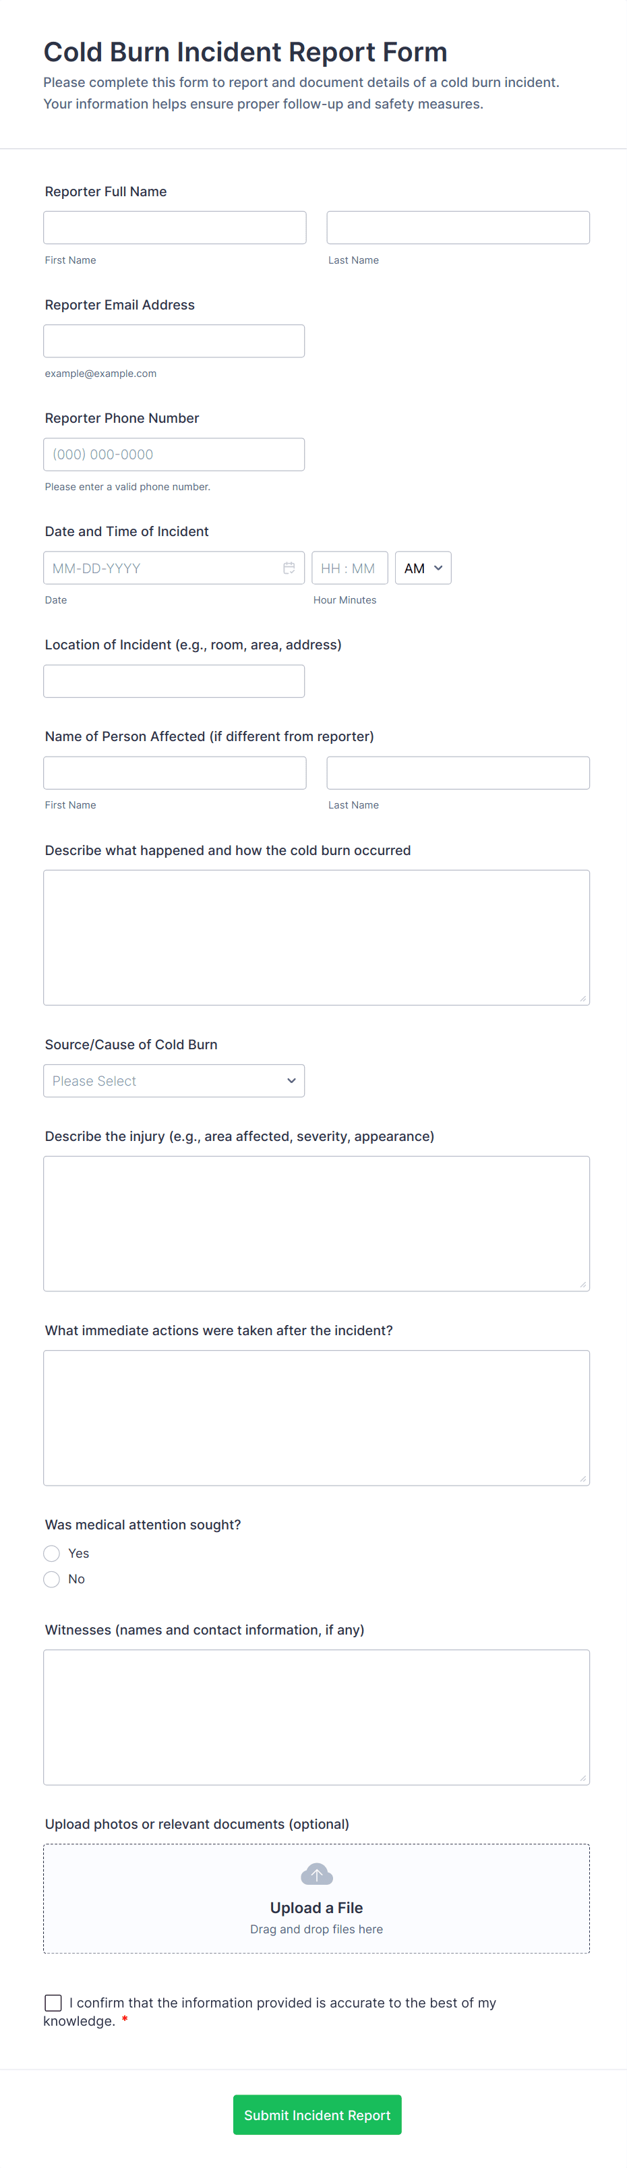Click the affected person's First Name field
Image resolution: width=627 pixels, height=2168 pixels.
(174, 773)
